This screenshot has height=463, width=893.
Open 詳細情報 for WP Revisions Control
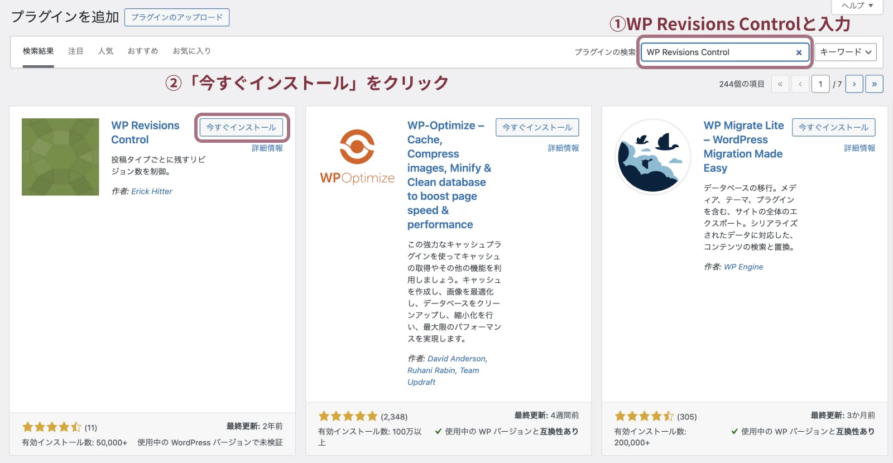(x=267, y=148)
